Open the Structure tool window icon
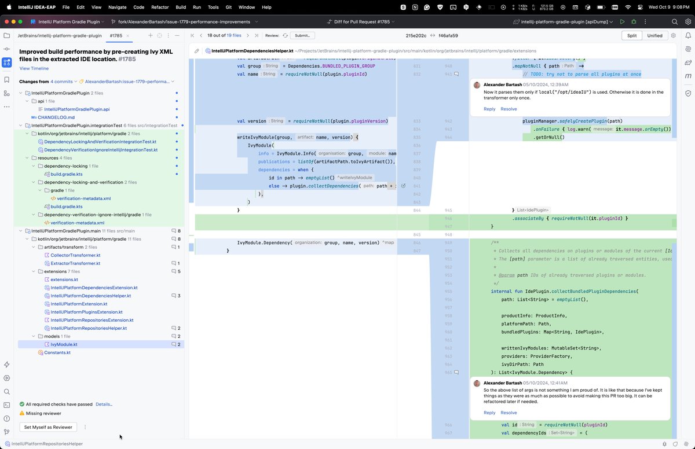Screen dimensions: 695x449 (6, 93)
